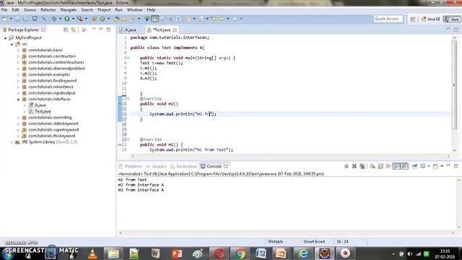Click Collapse All in Package Explorer
This screenshot has height=260, width=462.
pos(66,30)
